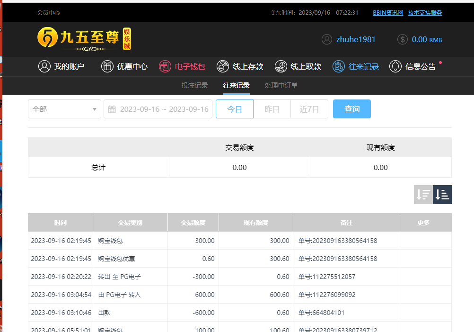Sort records in descending order

423,195
